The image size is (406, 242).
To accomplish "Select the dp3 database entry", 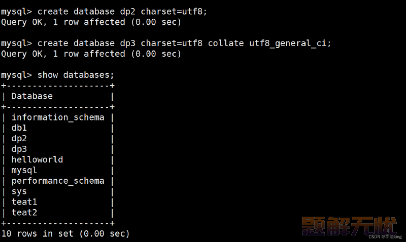I will pos(19,149).
